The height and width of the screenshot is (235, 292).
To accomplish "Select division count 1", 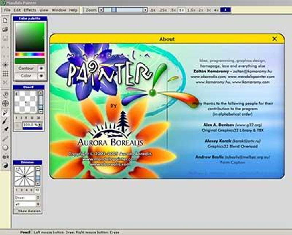I will [x=17, y=190].
